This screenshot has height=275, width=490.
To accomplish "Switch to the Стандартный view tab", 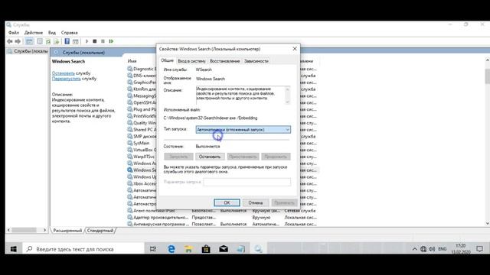I will coord(100,231).
